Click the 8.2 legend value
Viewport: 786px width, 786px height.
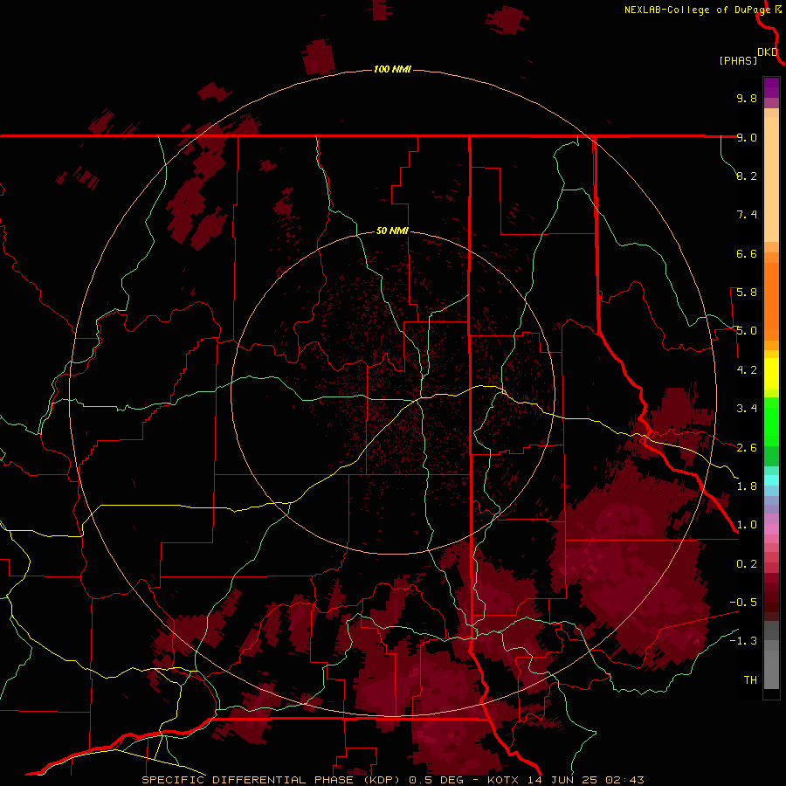747,176
